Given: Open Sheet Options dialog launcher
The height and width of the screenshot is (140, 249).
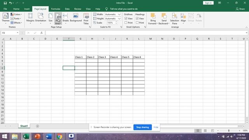Looking at the screenshot, I should 145,27.
